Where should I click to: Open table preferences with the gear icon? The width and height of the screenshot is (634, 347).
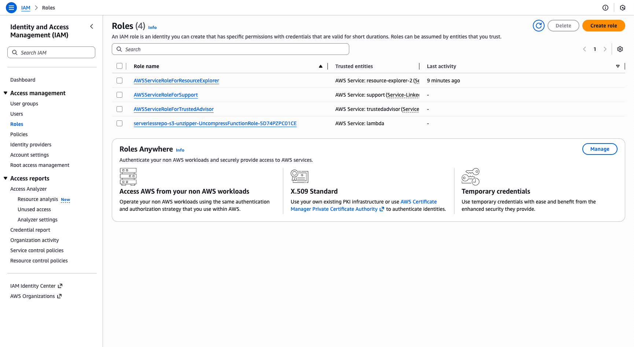click(x=620, y=49)
